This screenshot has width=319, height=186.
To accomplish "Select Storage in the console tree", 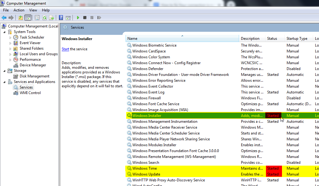I will point(20,71).
